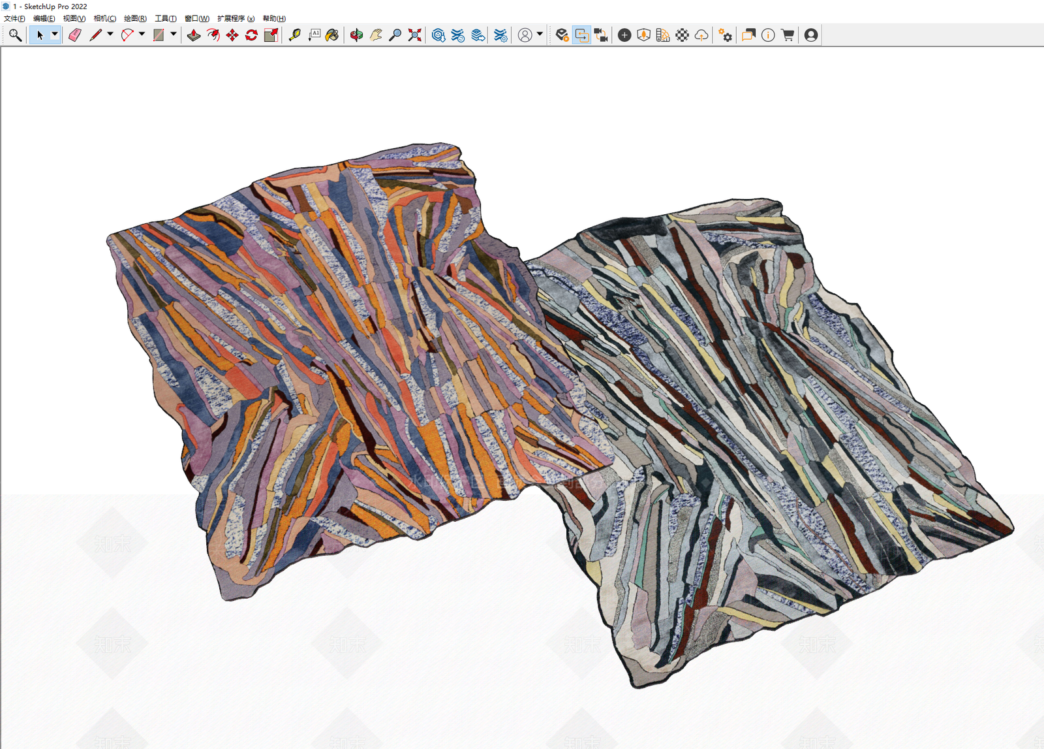This screenshot has width=1044, height=749.
Task: Select the Eraser tool
Action: coord(74,35)
